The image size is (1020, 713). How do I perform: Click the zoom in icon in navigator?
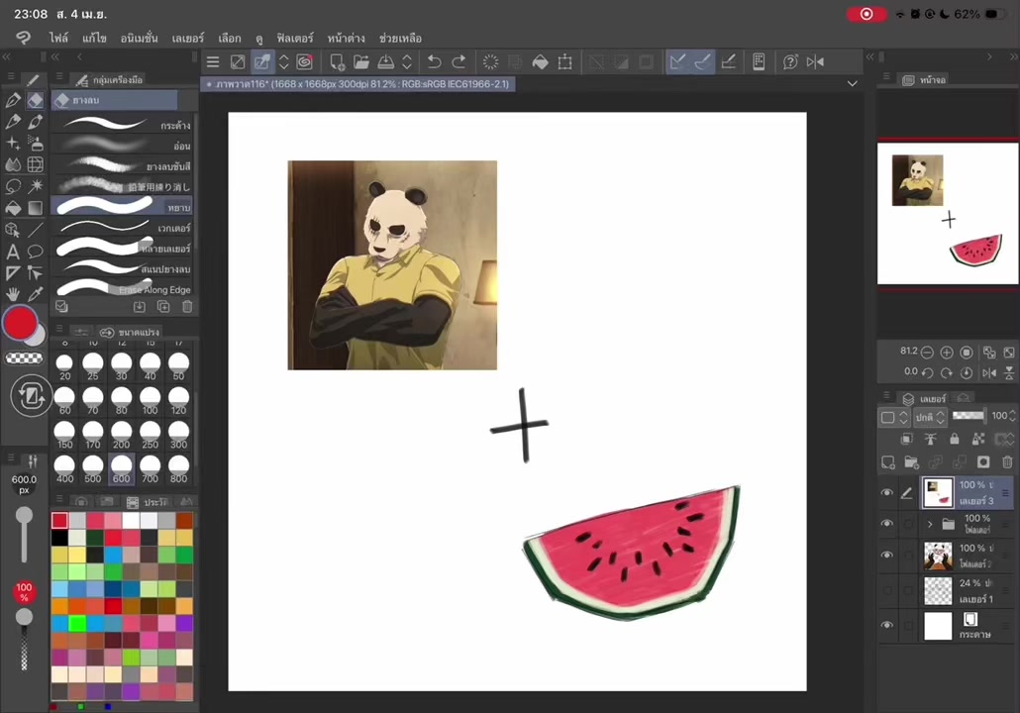[947, 353]
